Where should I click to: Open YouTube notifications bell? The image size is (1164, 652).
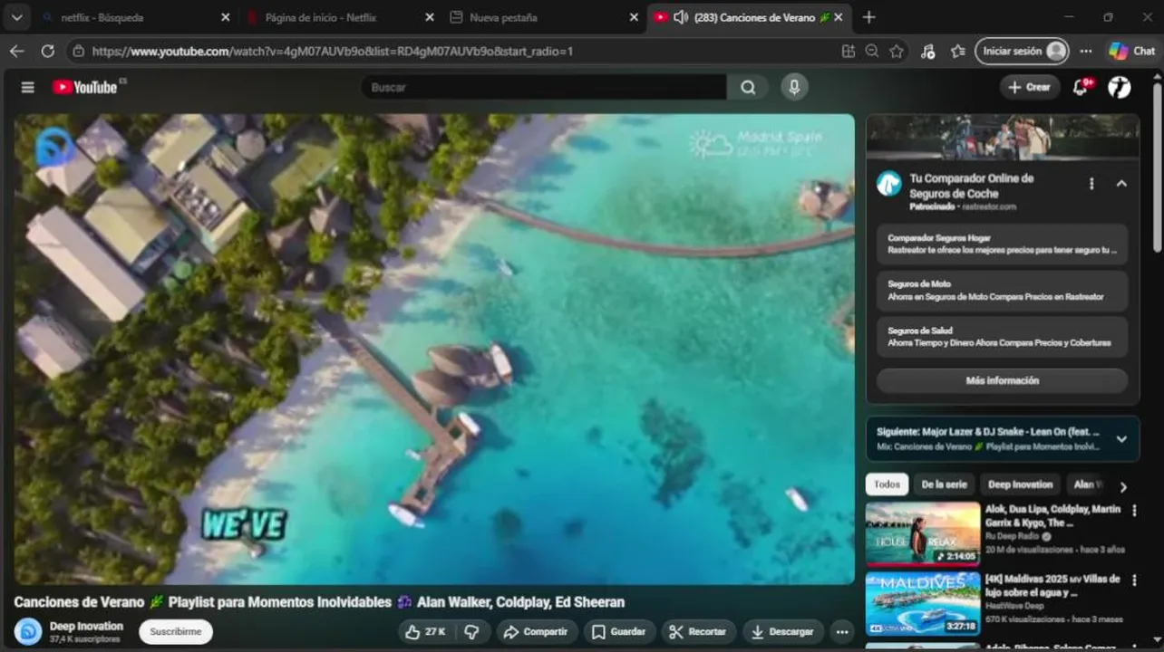click(x=1081, y=87)
